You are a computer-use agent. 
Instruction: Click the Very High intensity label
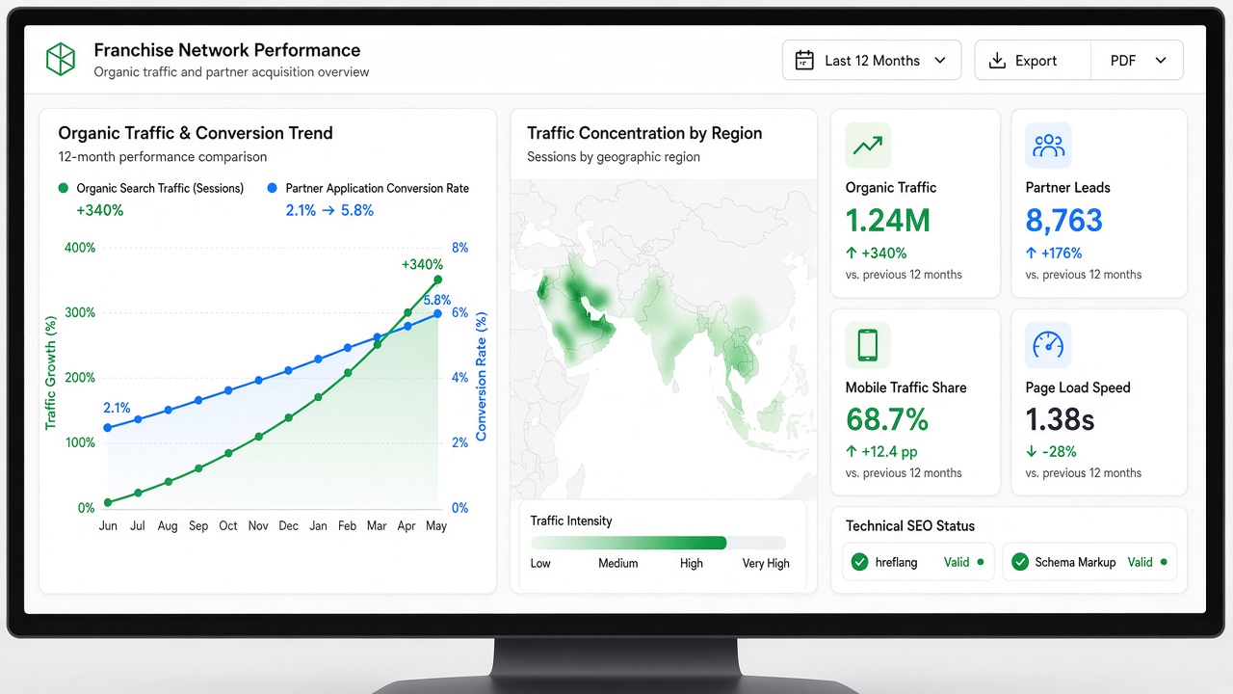pos(766,564)
